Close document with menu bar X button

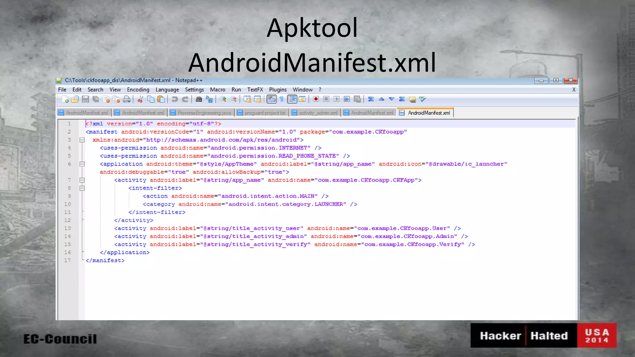[574, 90]
